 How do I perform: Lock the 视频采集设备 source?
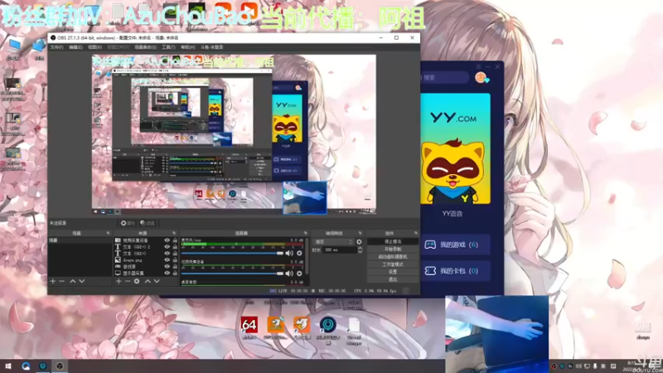point(175,240)
